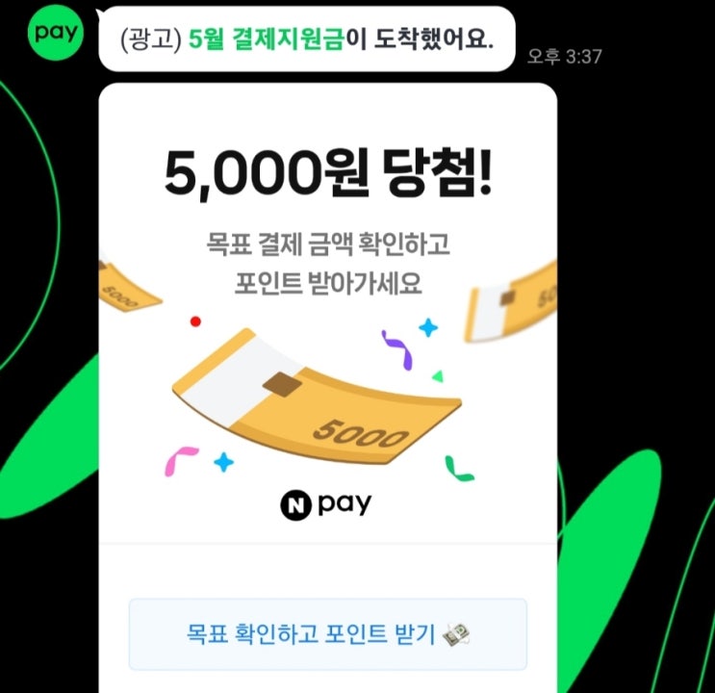The image size is (715, 693).
Task: Click the 오후 3:37 message timestamp
Action: [x=565, y=57]
